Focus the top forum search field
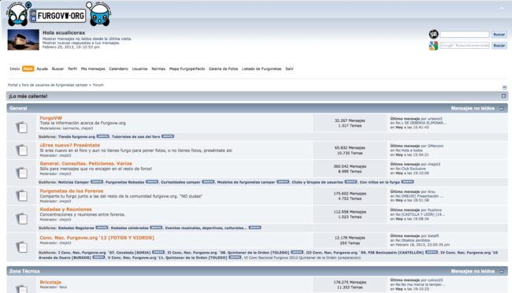512x293 pixels. (464, 35)
